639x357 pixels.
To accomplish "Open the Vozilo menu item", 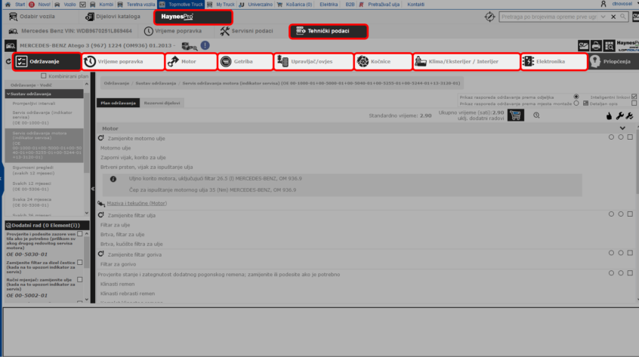I will click(x=69, y=4).
